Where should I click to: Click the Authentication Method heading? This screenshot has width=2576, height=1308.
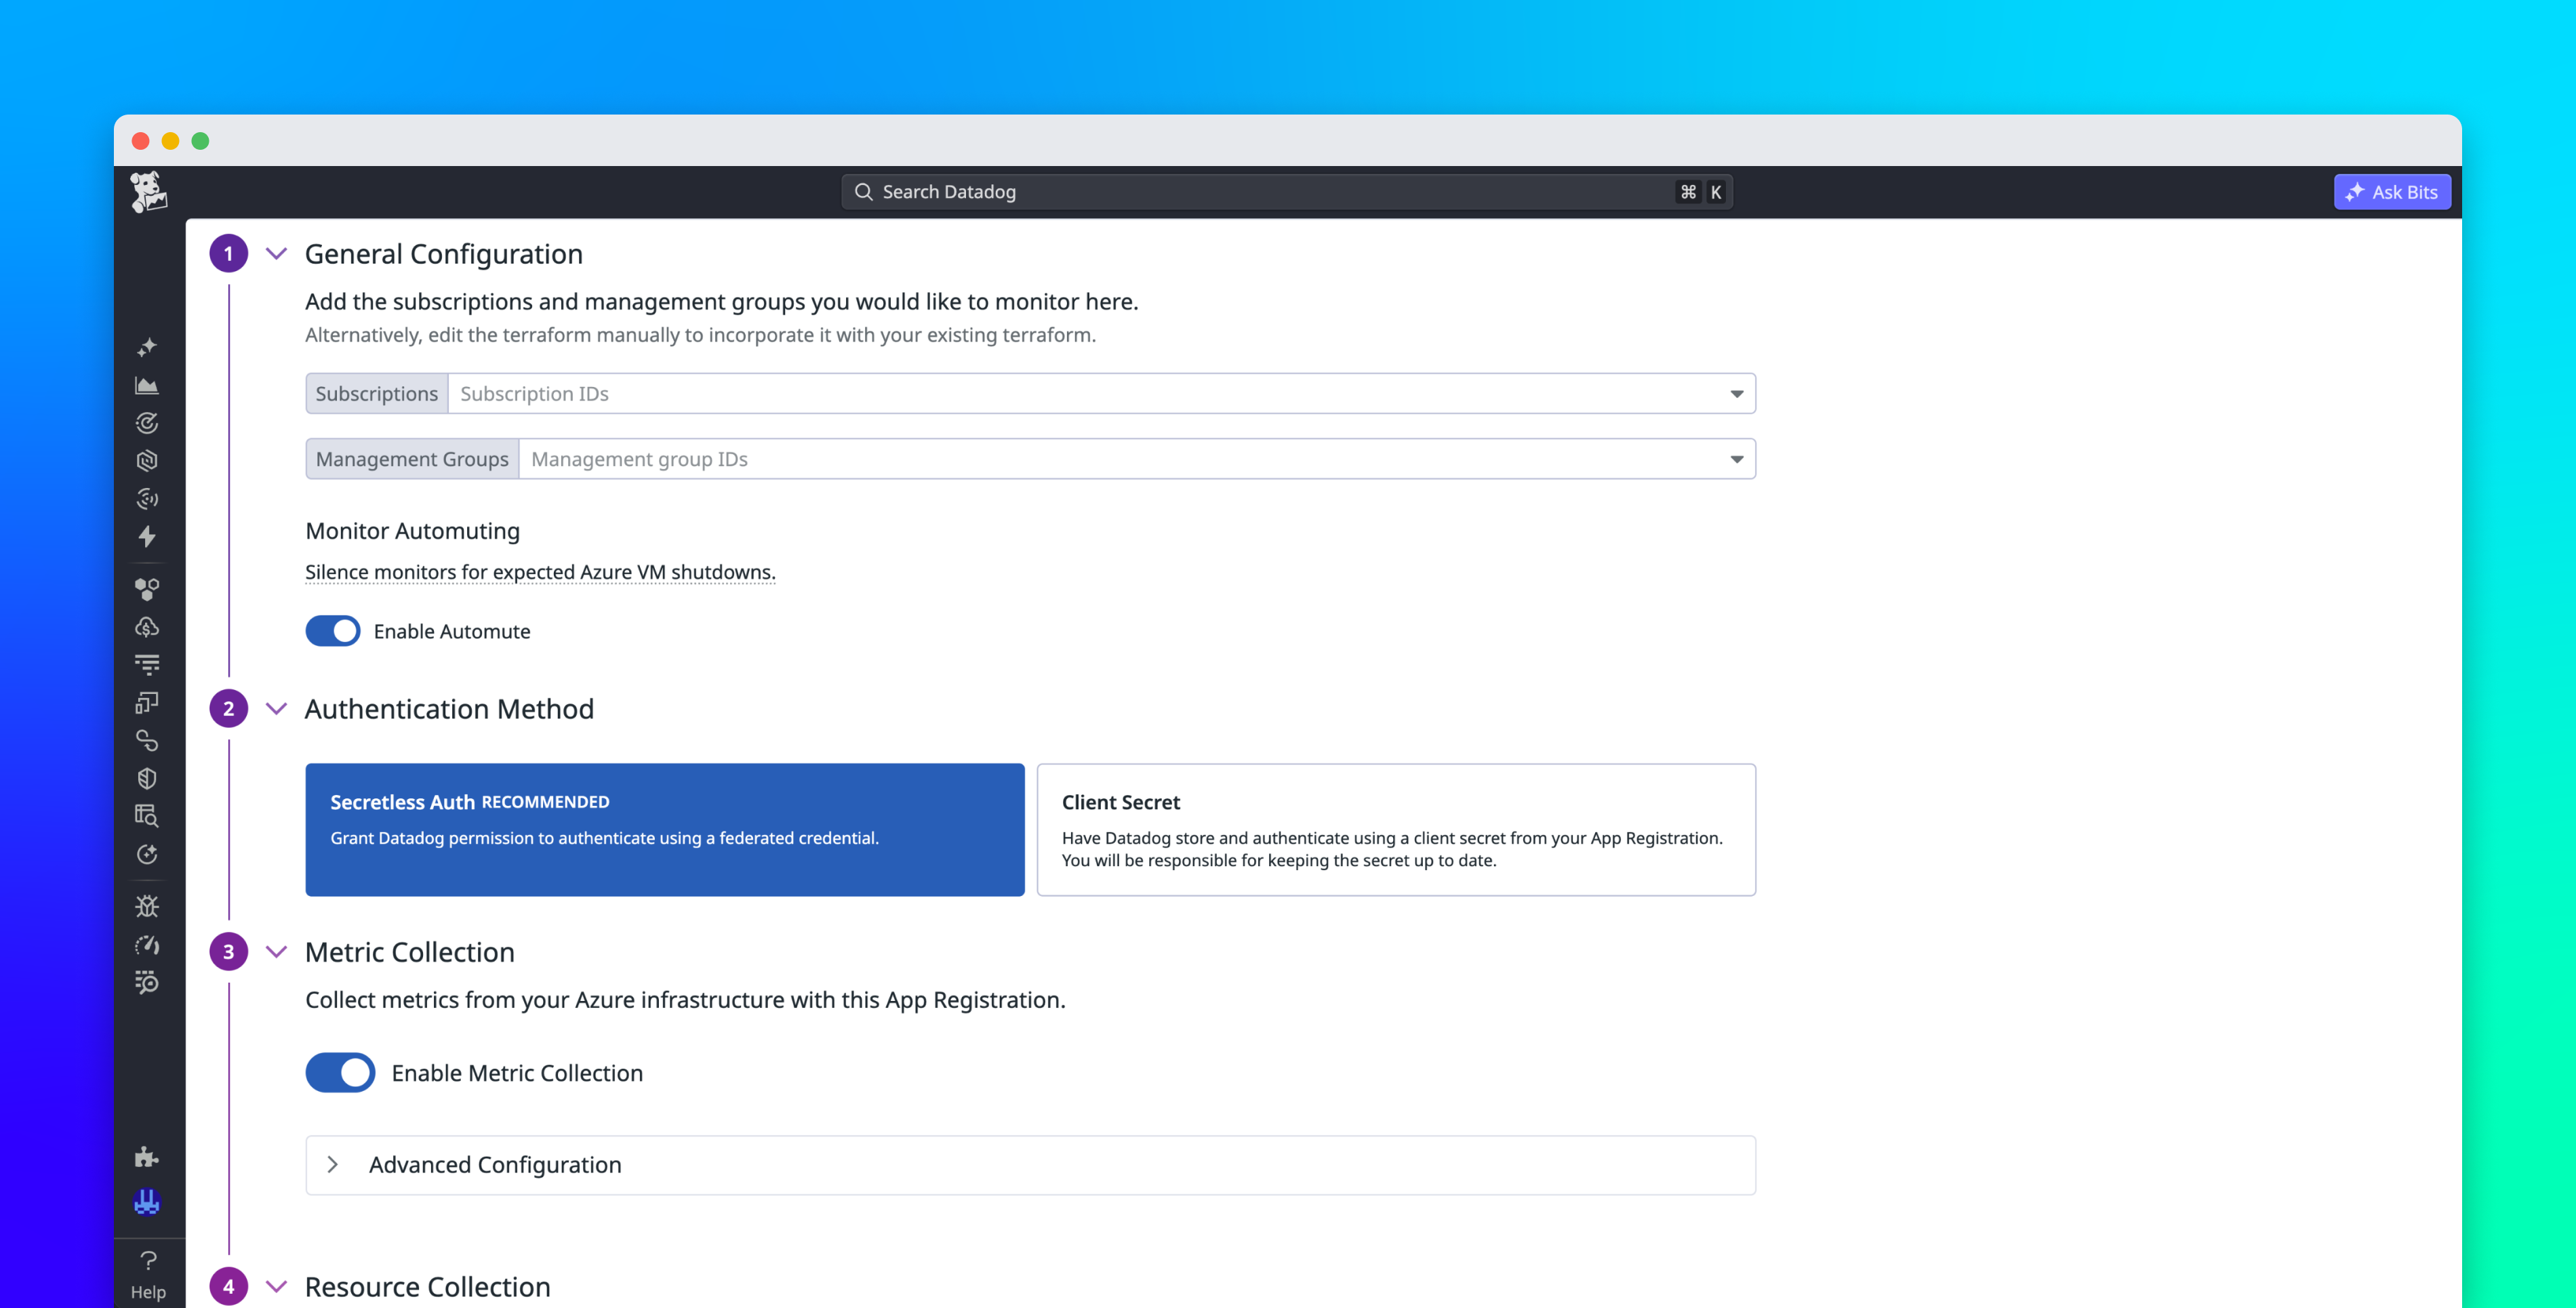[449, 709]
